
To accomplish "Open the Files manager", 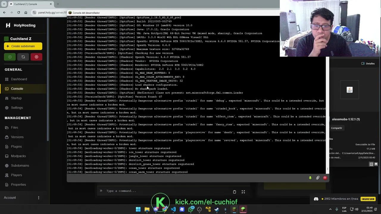I will (15, 128).
